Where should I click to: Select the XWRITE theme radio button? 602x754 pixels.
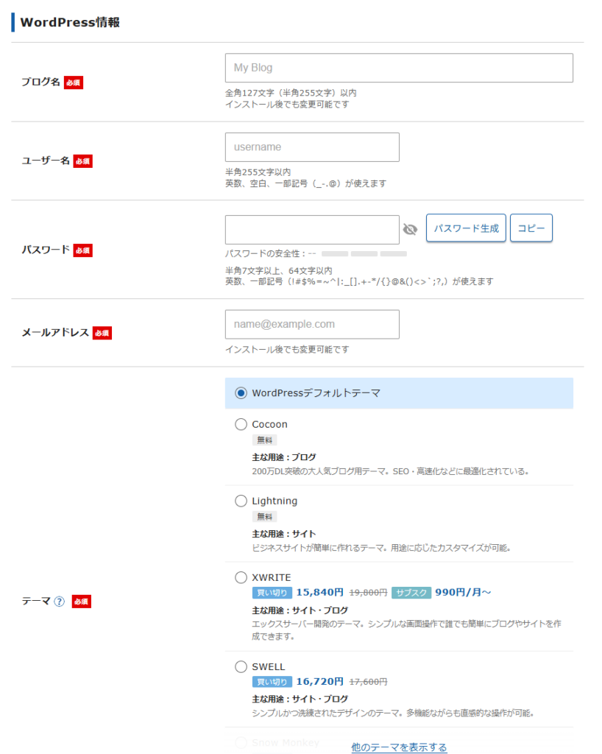click(241, 577)
